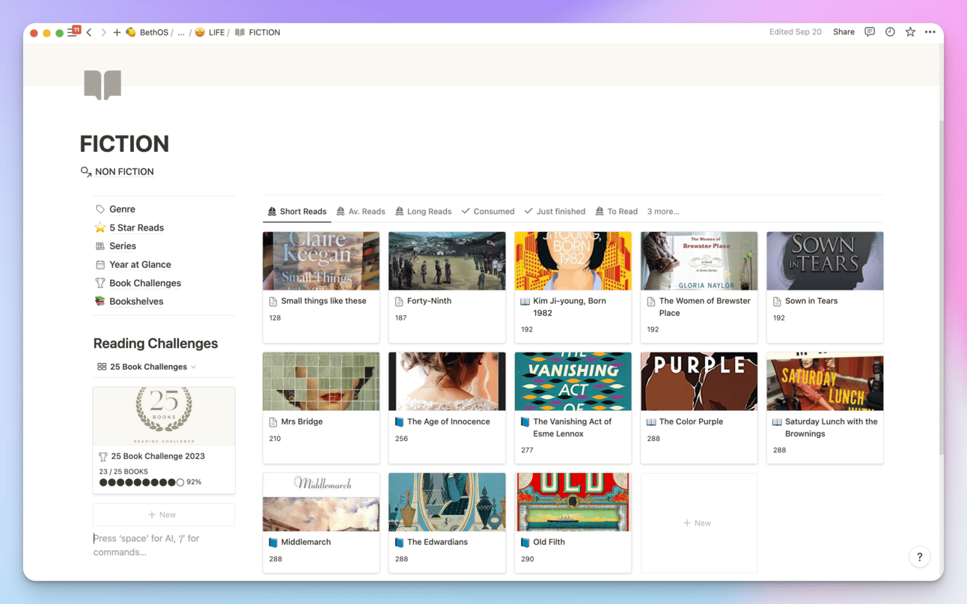Switch to the Long Reads tab
Image resolution: width=967 pixels, height=604 pixels.
(x=424, y=212)
